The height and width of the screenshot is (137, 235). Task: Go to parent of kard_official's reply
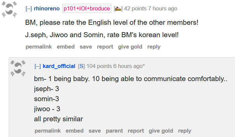[114, 131]
